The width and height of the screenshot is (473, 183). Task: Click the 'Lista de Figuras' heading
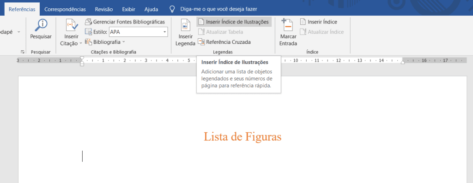click(243, 136)
